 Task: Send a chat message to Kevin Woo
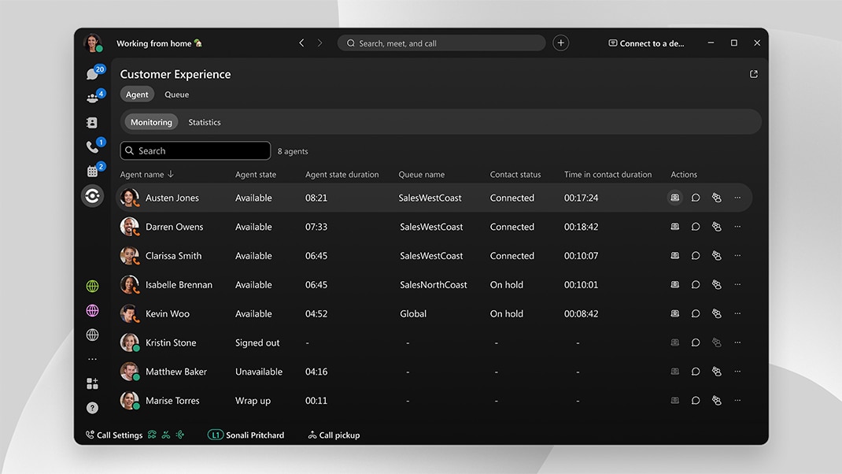[696, 314]
